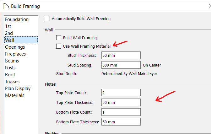Screen dimensions: 211x134
Task: Click the Stud Spacing input field
Action: [x=121, y=65]
